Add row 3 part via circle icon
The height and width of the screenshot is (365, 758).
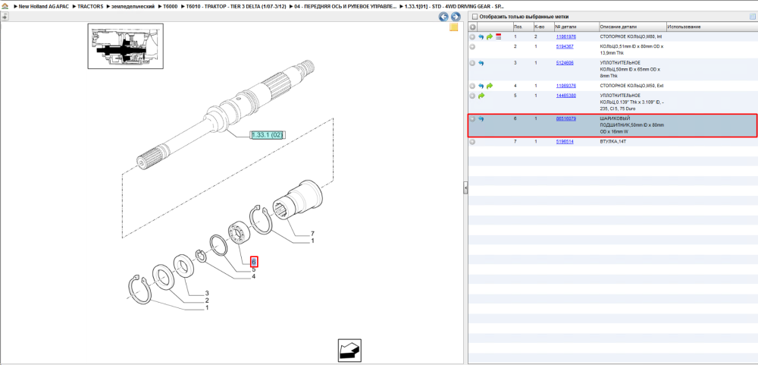click(x=472, y=63)
